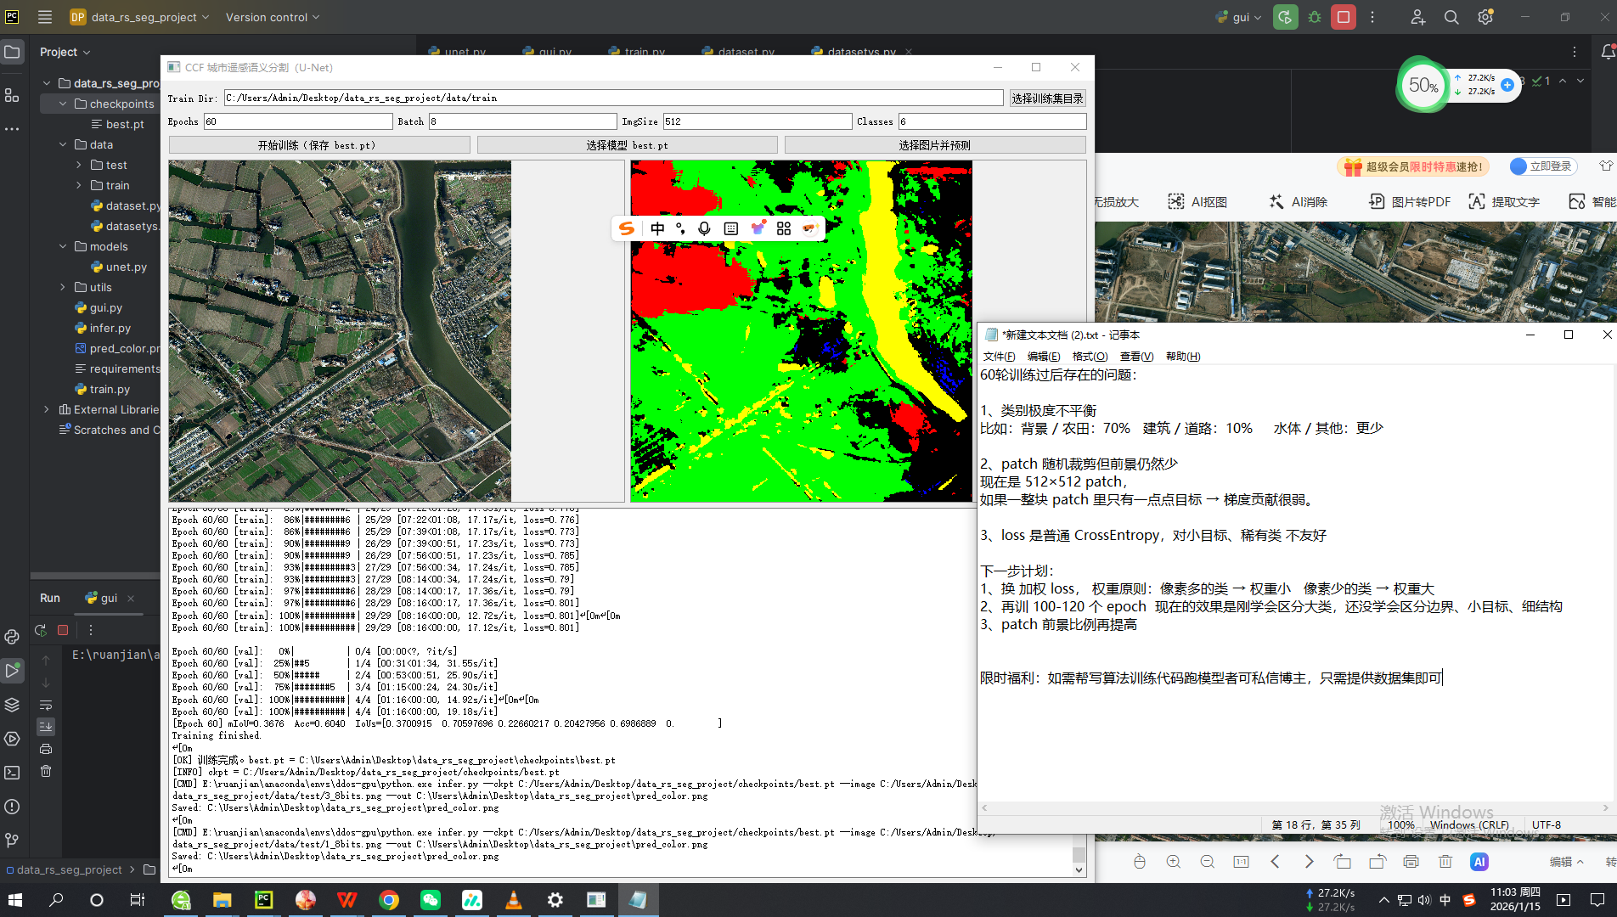This screenshot has width=1617, height=917.
Task: Rerun gui in the Run panel toolbar
Action: [x=41, y=630]
